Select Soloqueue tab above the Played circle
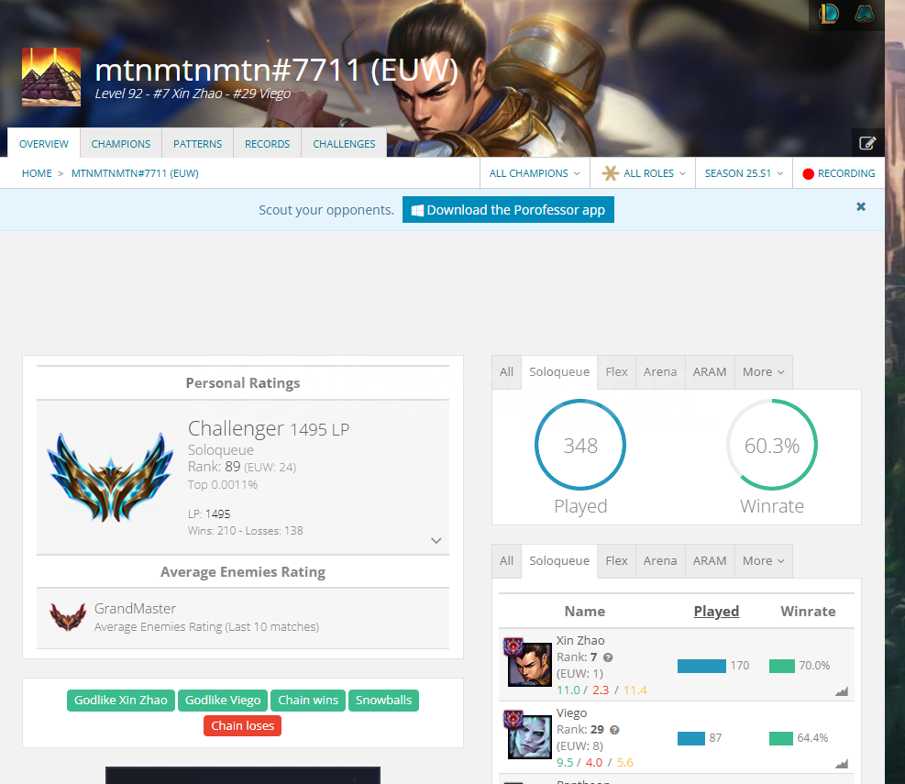Screen dimensions: 905x784 coord(559,371)
